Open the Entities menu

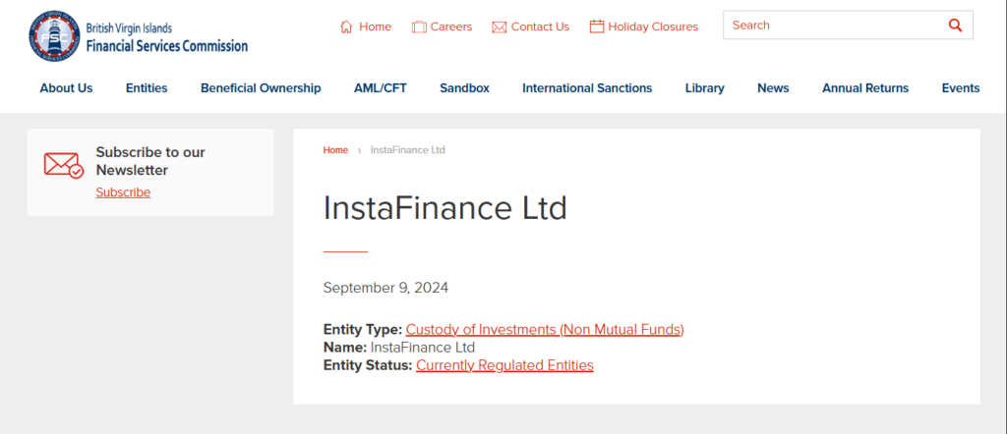147,88
